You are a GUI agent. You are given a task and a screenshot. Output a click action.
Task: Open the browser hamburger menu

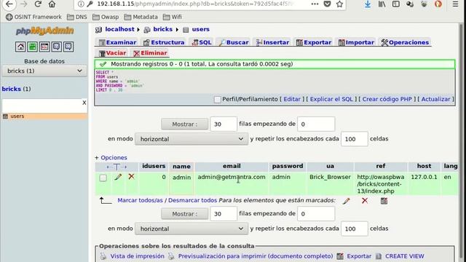455,4
